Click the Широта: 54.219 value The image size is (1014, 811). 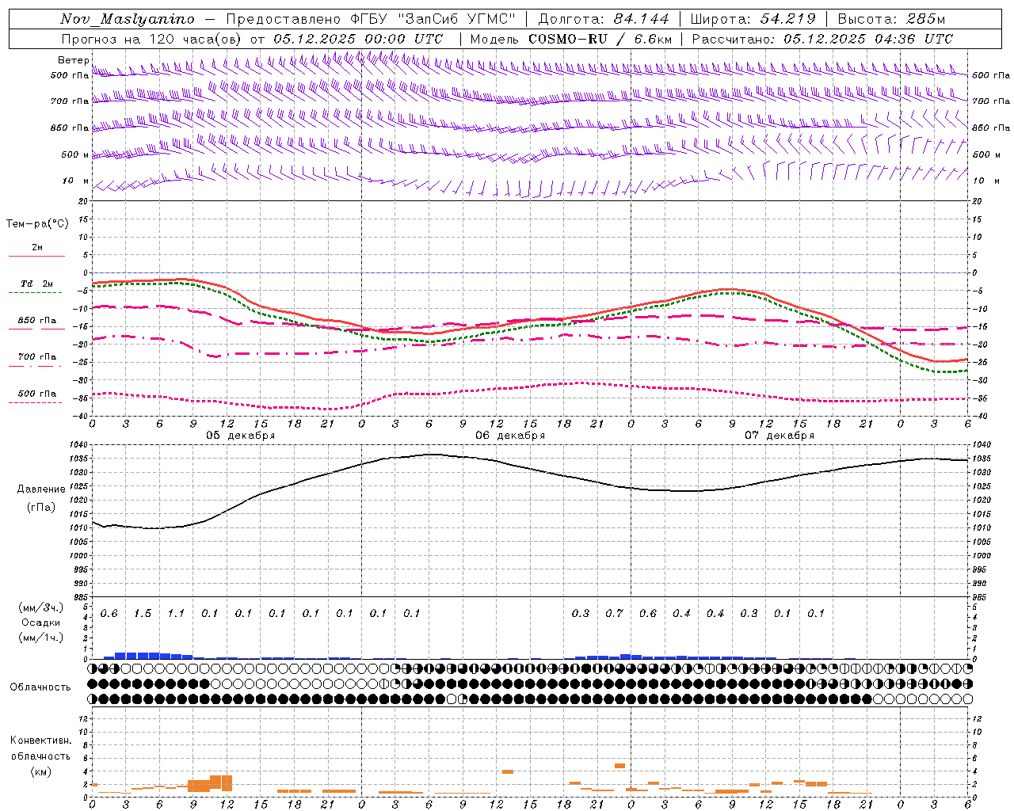click(x=753, y=19)
